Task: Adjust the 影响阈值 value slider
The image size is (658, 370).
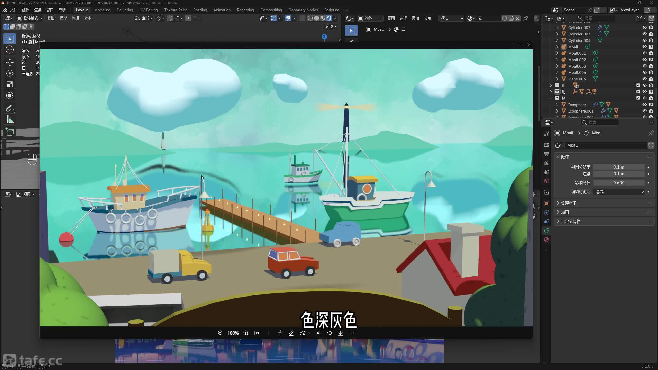Action: coord(619,183)
